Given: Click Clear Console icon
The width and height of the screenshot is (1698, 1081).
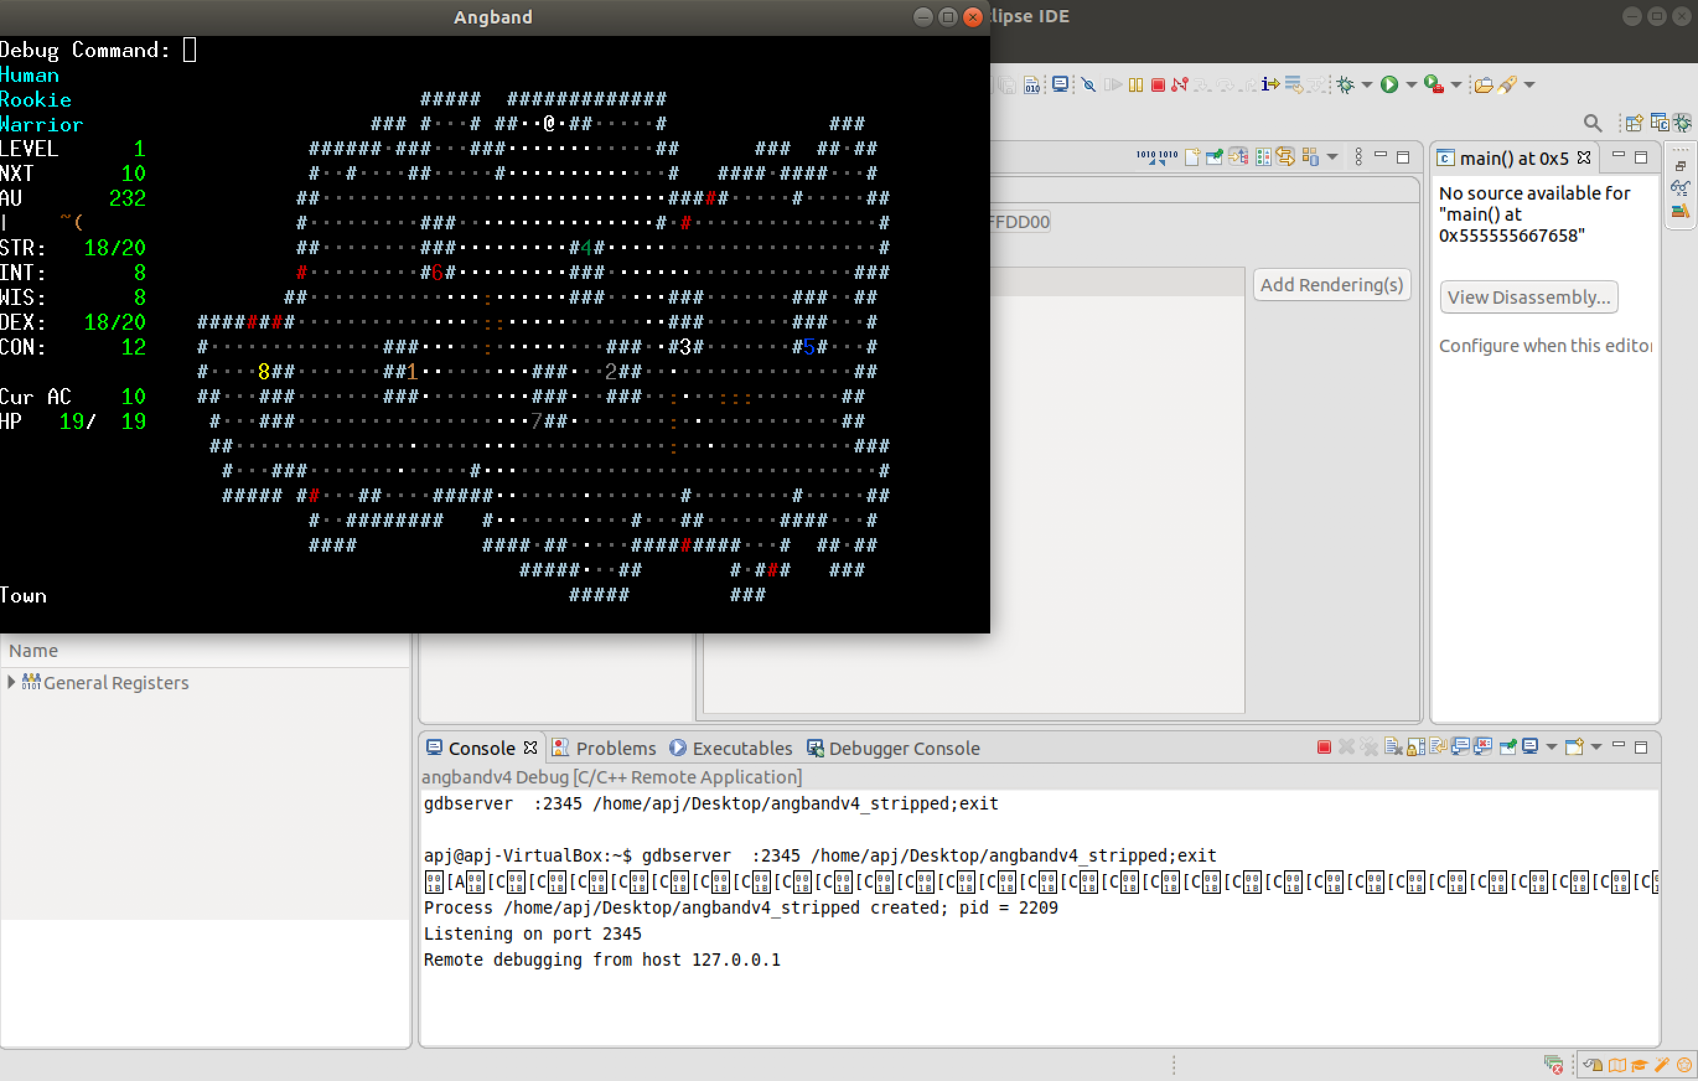Looking at the screenshot, I should coord(1392,747).
